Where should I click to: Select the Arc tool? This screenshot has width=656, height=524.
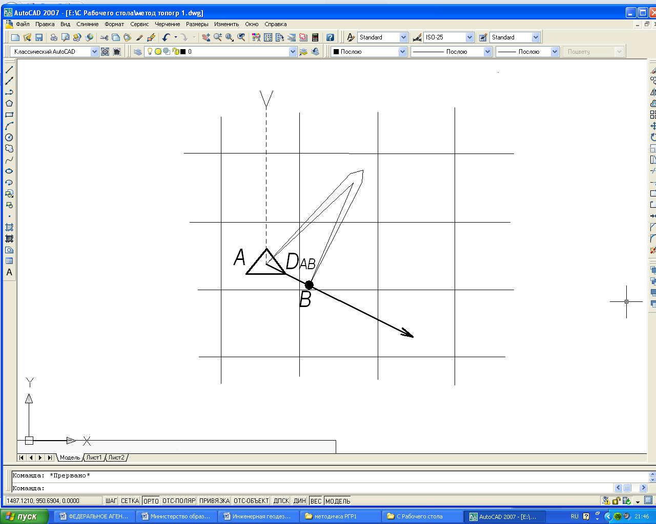click(9, 126)
